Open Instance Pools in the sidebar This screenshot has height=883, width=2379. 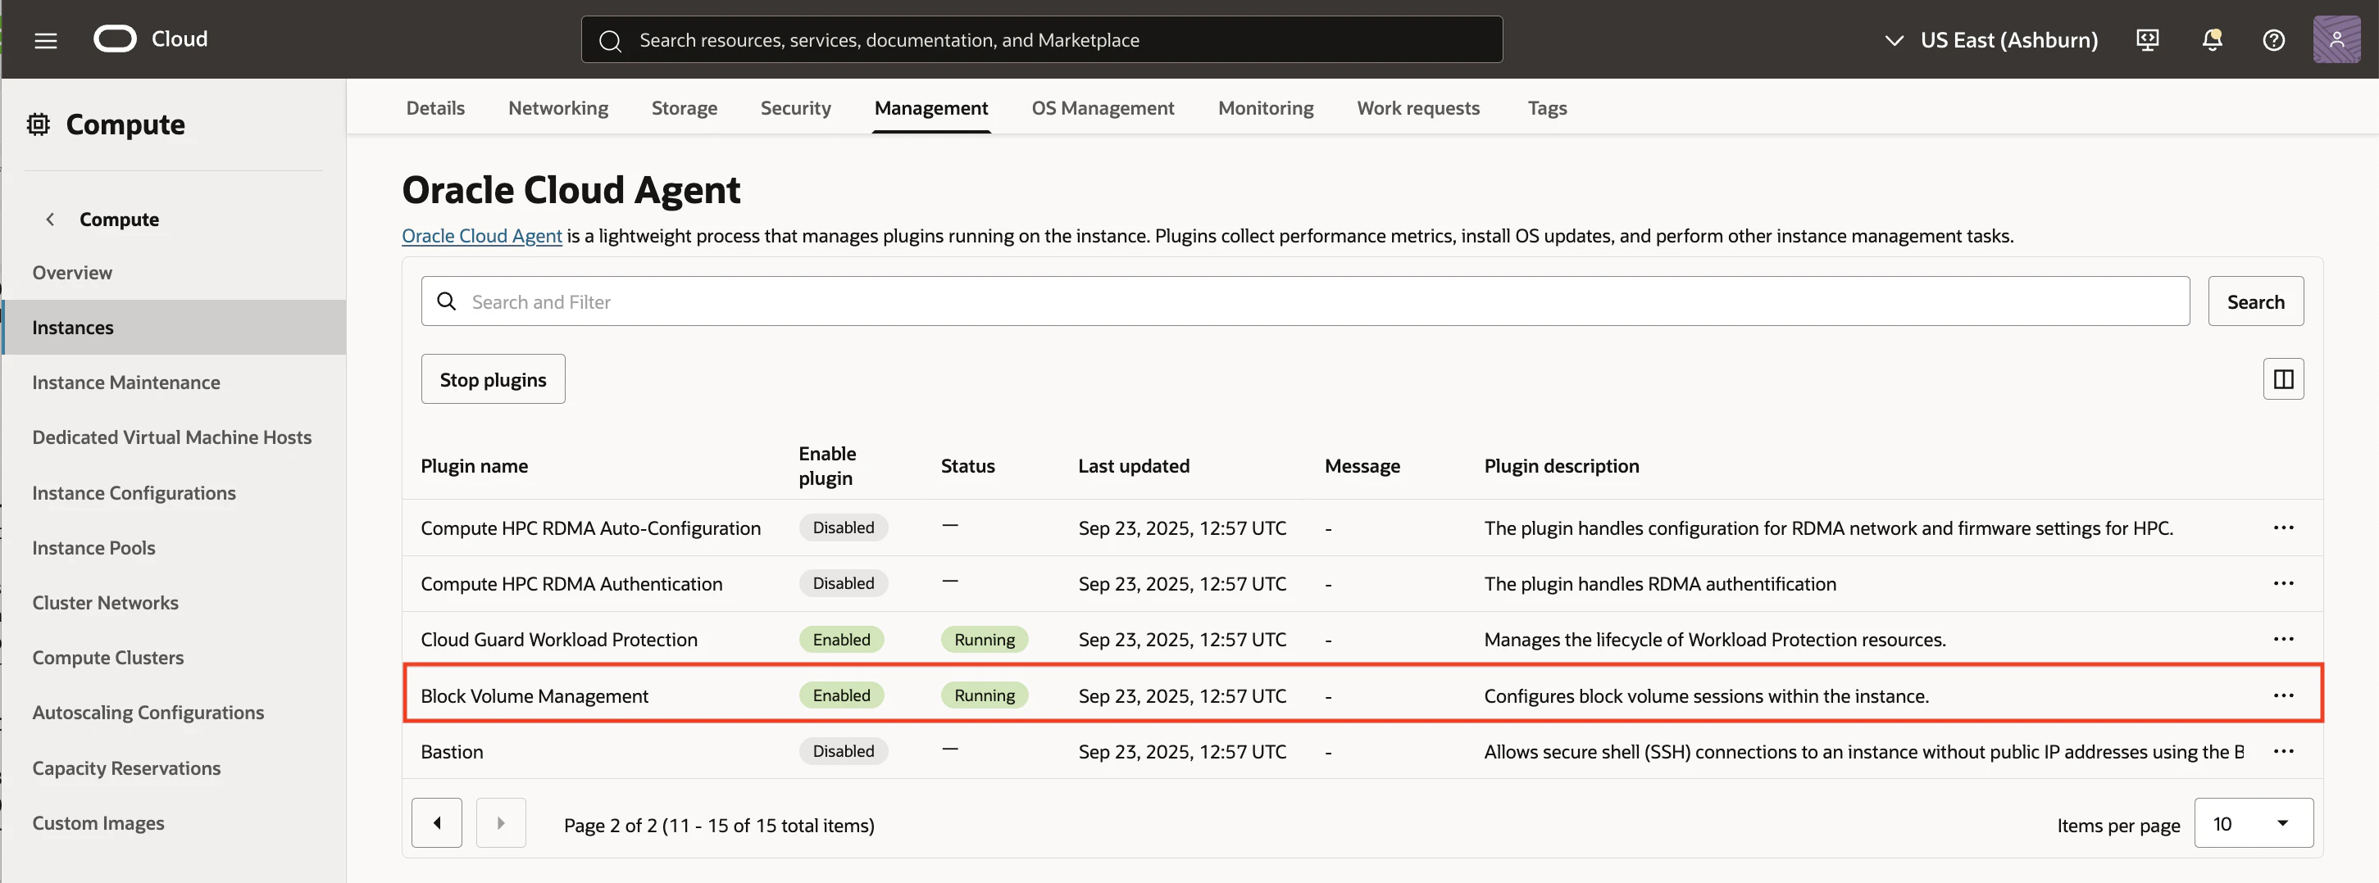tap(93, 547)
